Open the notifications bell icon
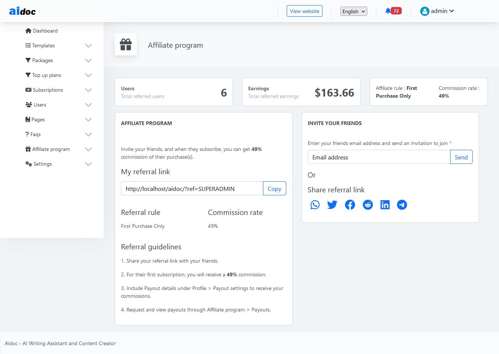Screen dimensions: 499x354 coord(388,11)
